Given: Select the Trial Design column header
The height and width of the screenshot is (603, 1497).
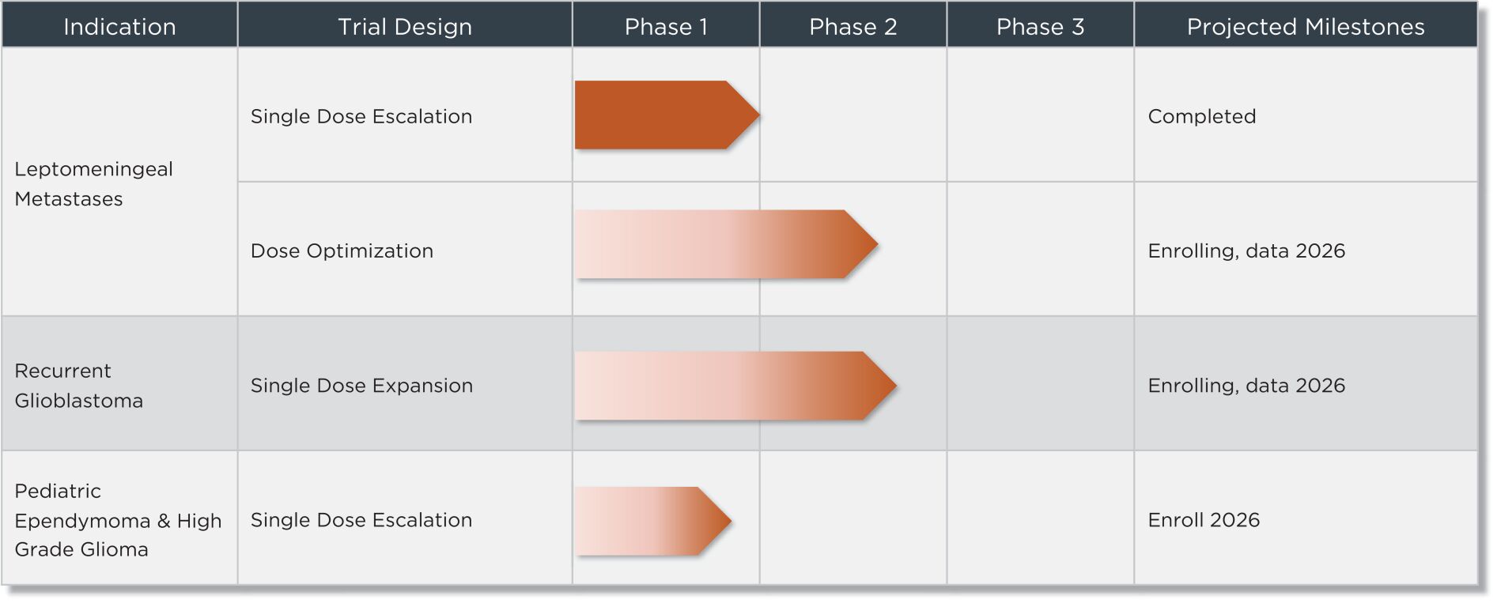Looking at the screenshot, I should (404, 27).
